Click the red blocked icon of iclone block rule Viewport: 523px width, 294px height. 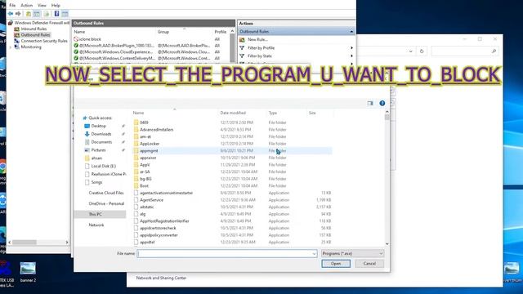[76, 39]
